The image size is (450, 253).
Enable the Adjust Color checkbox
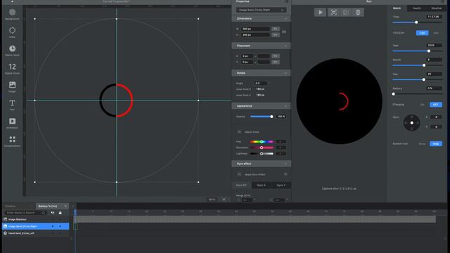point(239,132)
